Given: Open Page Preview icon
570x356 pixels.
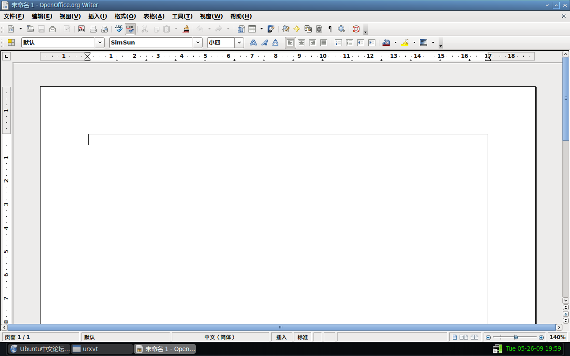Looking at the screenshot, I should [105, 29].
